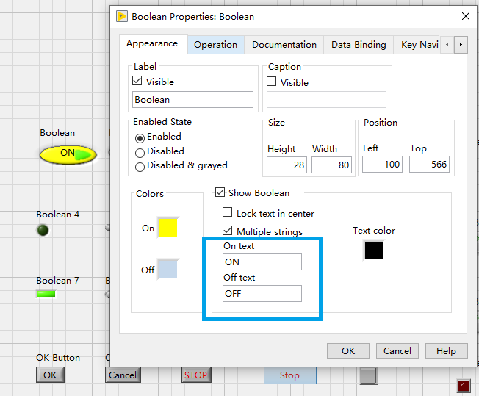Open Help for Boolean Properties
This screenshot has height=396, width=479.
click(447, 350)
